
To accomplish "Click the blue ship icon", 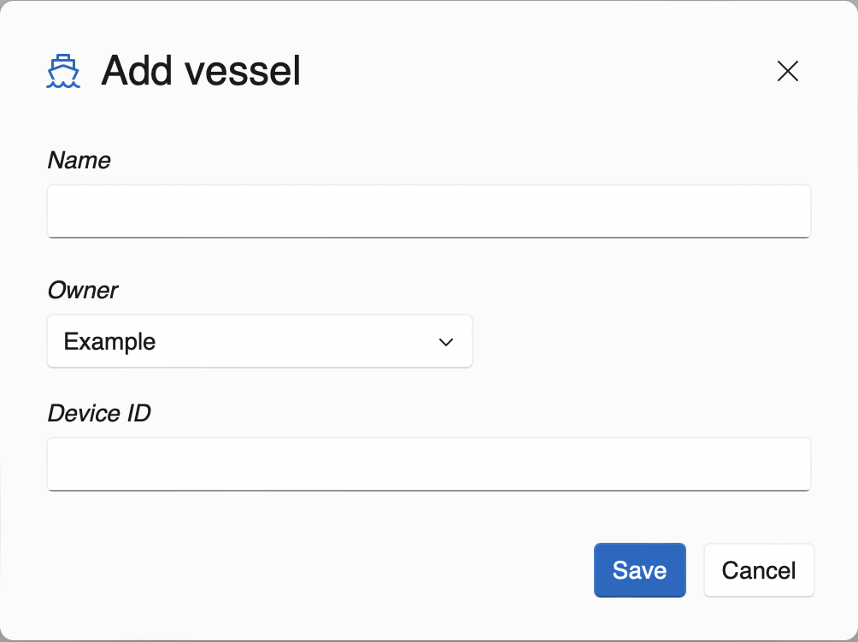I will pyautogui.click(x=63, y=72).
